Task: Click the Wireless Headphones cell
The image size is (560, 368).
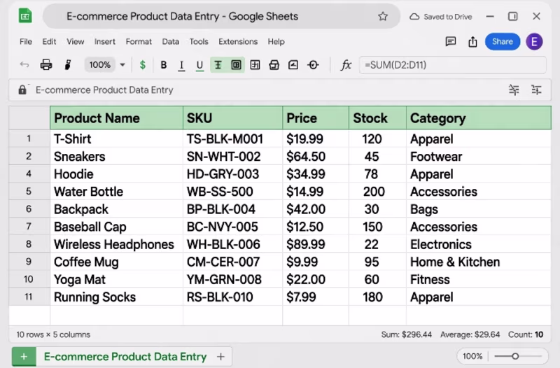Action: click(x=116, y=244)
